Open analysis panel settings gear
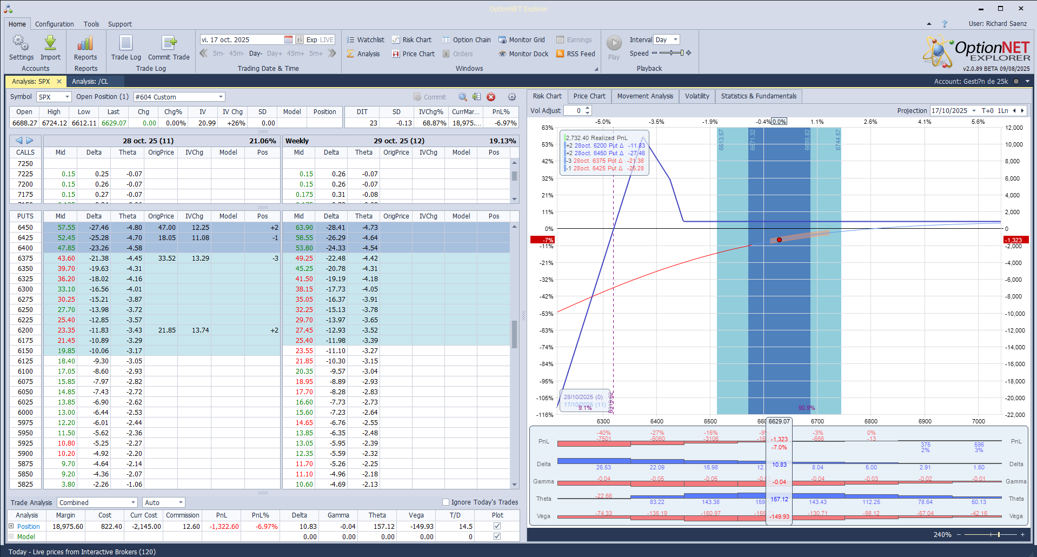Image resolution: width=1037 pixels, height=557 pixels. click(x=512, y=97)
